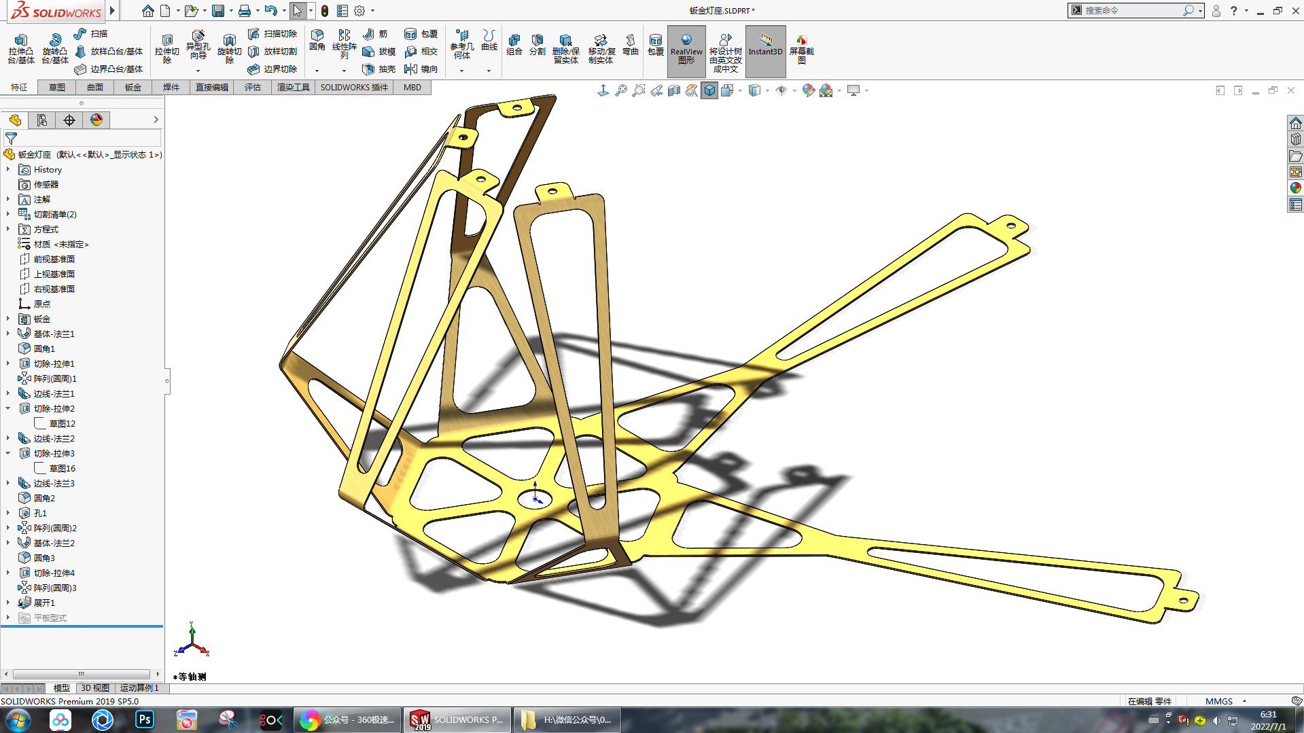
Task: Open the Options gear icon
Action: (359, 11)
